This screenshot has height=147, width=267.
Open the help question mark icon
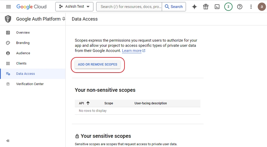click(240, 7)
